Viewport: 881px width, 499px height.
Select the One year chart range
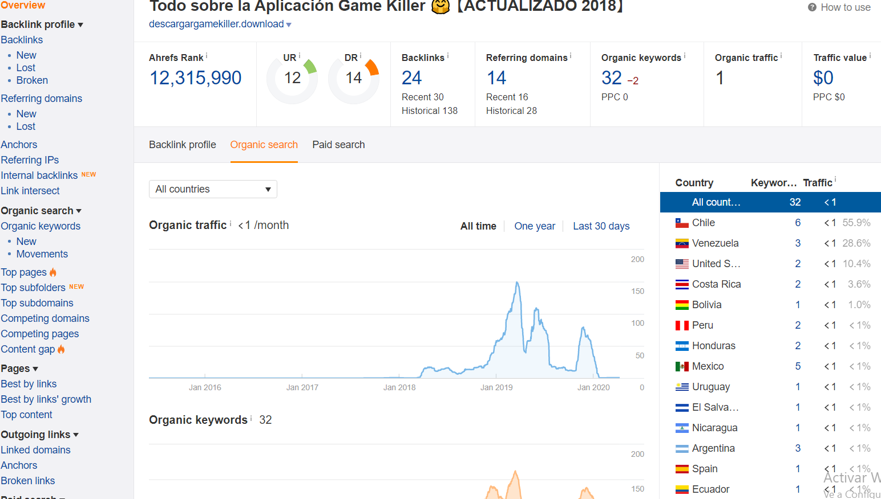coord(535,226)
